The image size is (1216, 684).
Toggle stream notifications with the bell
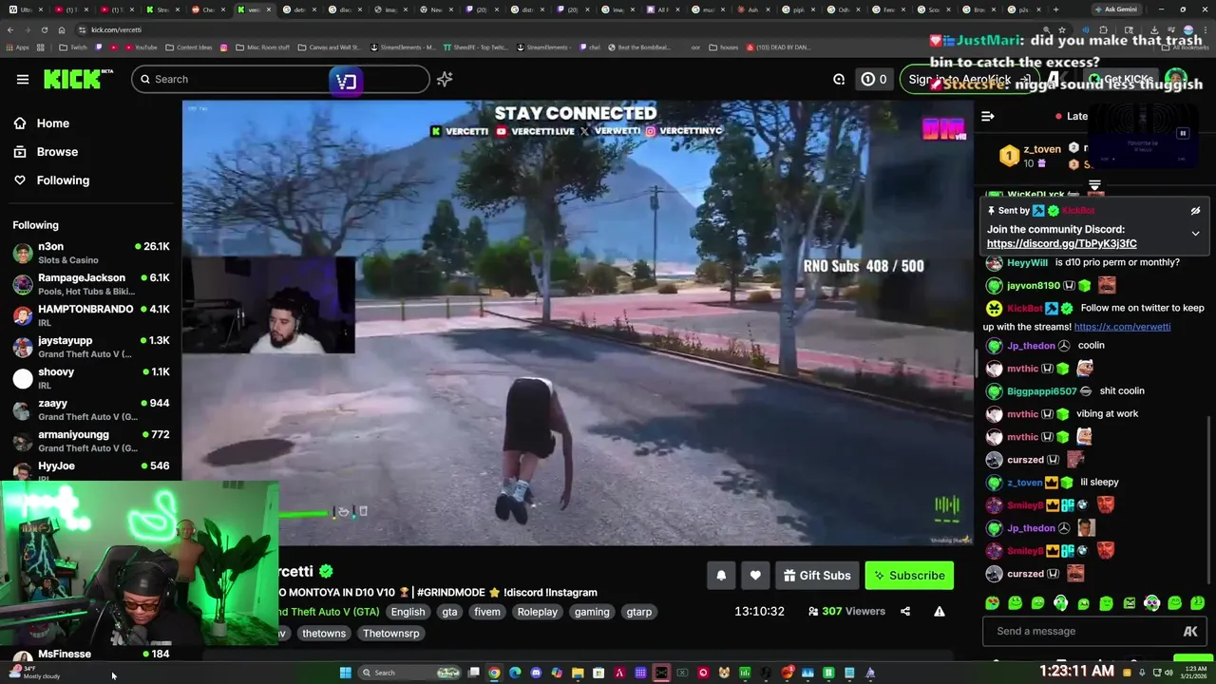(x=721, y=576)
